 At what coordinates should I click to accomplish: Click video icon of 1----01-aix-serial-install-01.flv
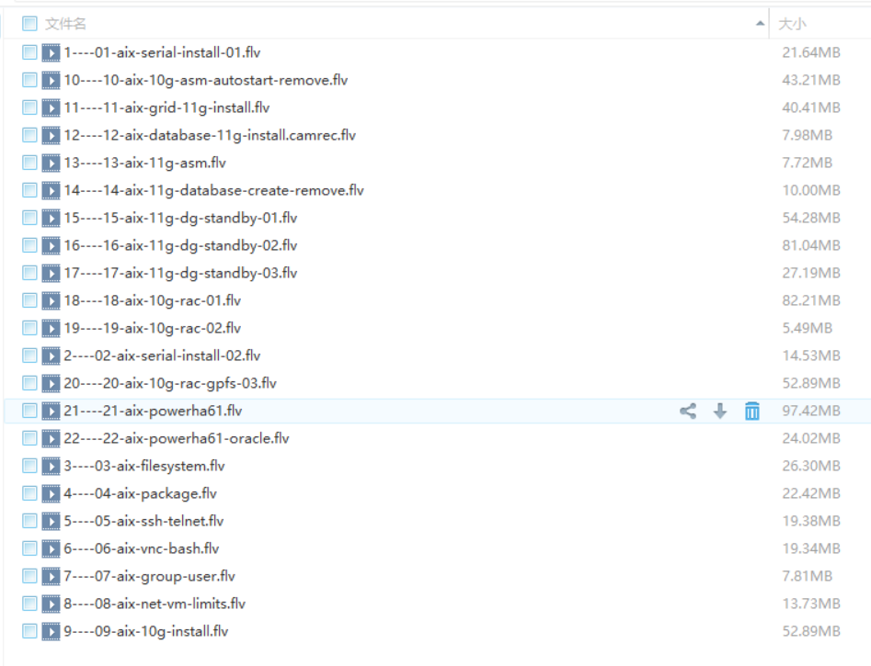[x=52, y=52]
